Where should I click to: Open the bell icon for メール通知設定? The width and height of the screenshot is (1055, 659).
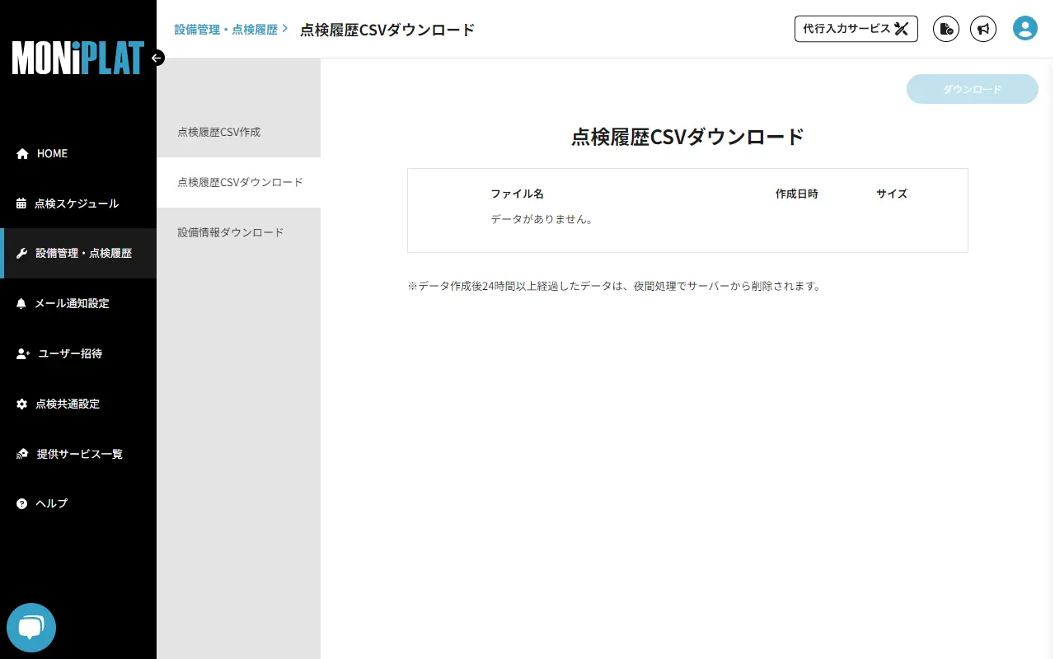click(20, 303)
